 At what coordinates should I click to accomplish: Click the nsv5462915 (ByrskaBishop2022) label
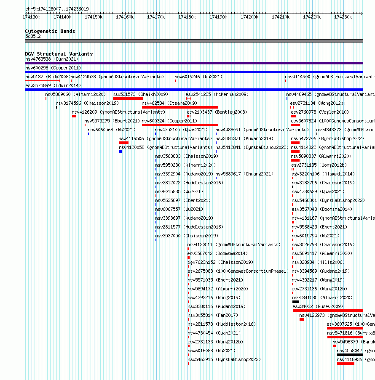click(x=224, y=360)
